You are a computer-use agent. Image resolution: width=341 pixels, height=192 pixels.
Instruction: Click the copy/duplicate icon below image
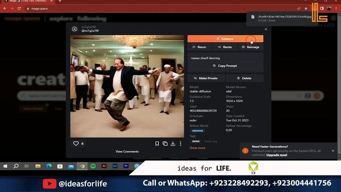click(165, 143)
